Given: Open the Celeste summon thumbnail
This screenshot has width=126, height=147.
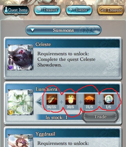Looking at the screenshot, I should [x=20, y=57].
